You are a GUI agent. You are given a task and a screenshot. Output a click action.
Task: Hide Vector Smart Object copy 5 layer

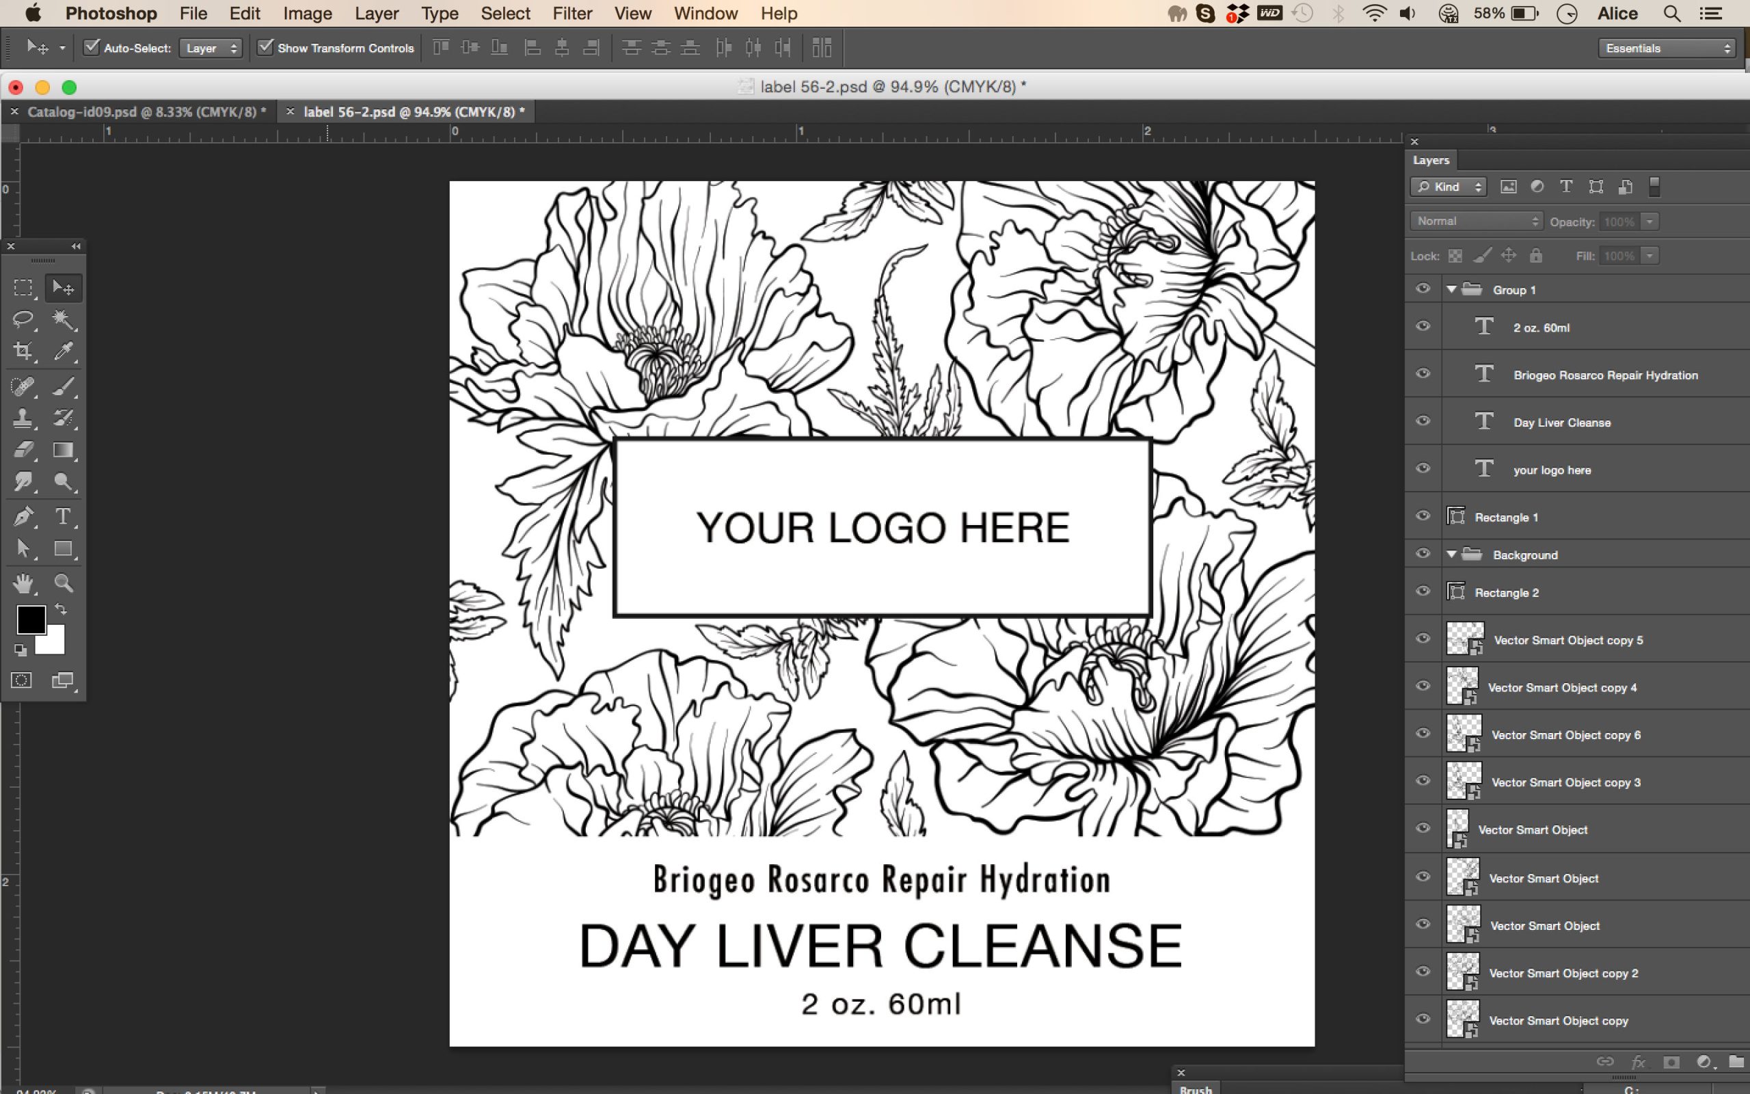(1423, 639)
